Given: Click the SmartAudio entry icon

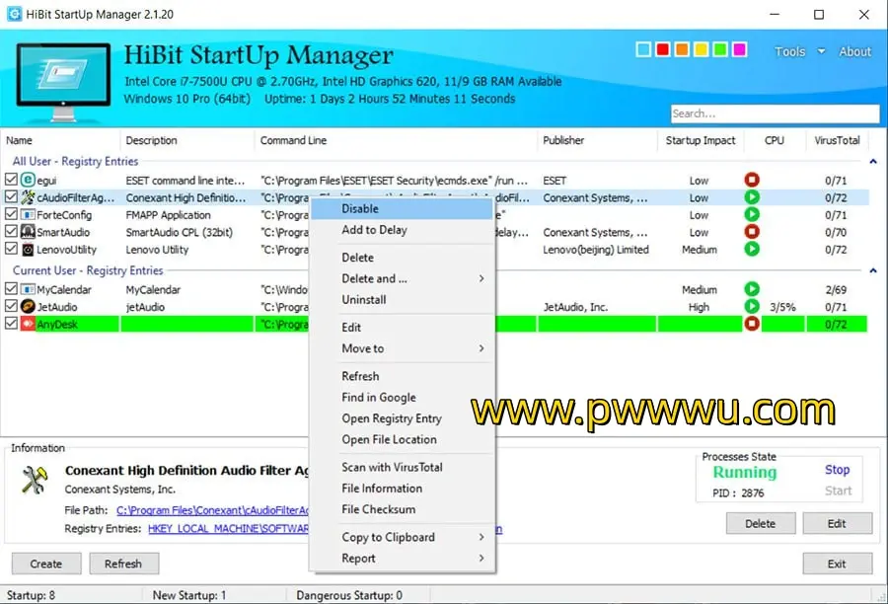Looking at the screenshot, I should click(28, 233).
